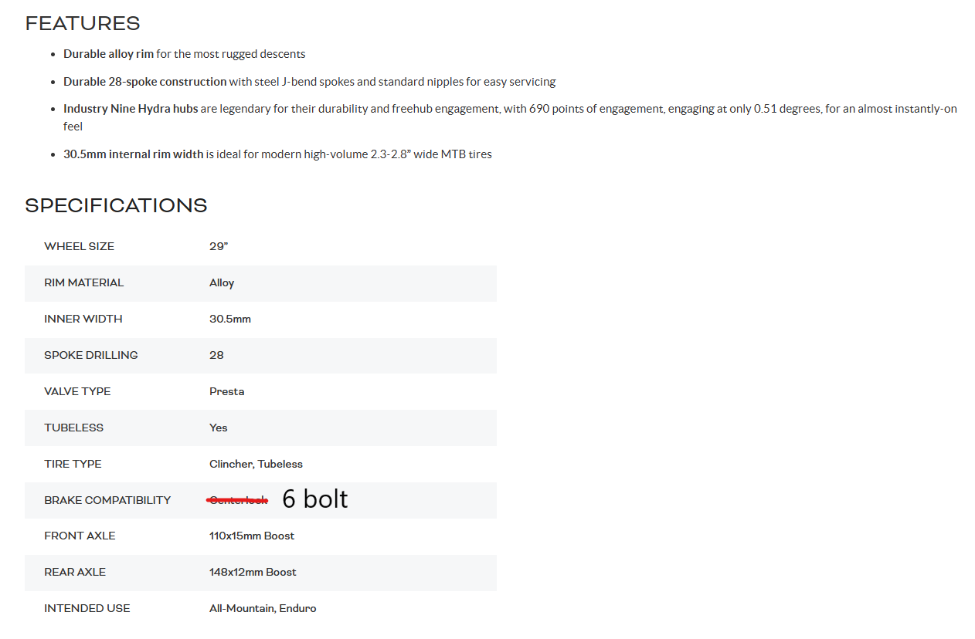The image size is (975, 639).
Task: Select the 30.5mm inner width value
Action: pos(229,319)
